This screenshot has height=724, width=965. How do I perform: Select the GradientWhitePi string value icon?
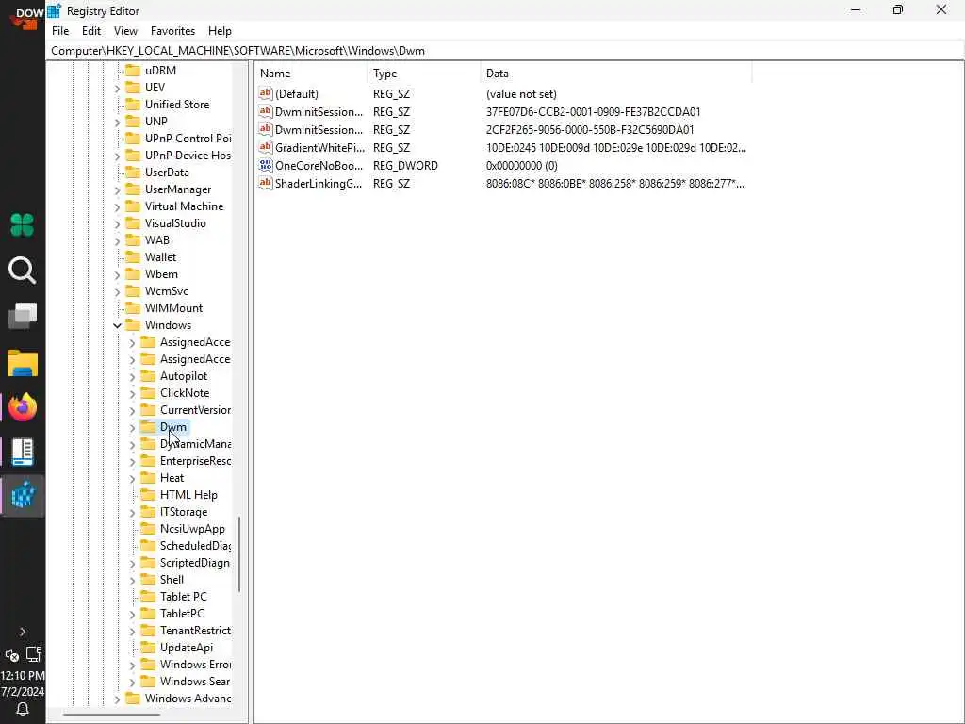pyautogui.click(x=265, y=147)
